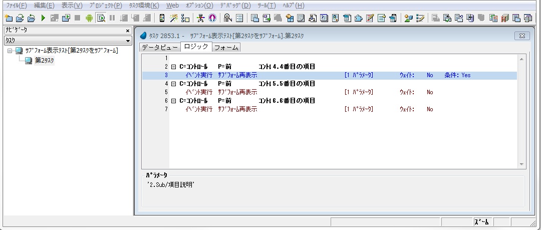This screenshot has height=230, width=541.
Task: Switch to the データビュー tab
Action: (159, 48)
